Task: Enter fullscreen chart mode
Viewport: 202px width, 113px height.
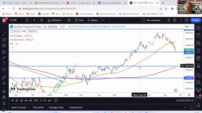Action: (x=181, y=20)
